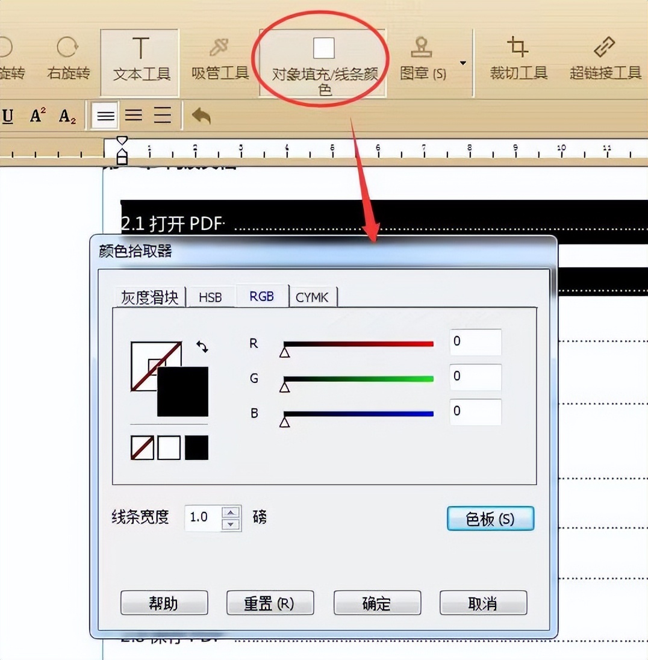Choose the hyperlink tool (超链接工具)
This screenshot has width=648, height=660.
click(605, 59)
